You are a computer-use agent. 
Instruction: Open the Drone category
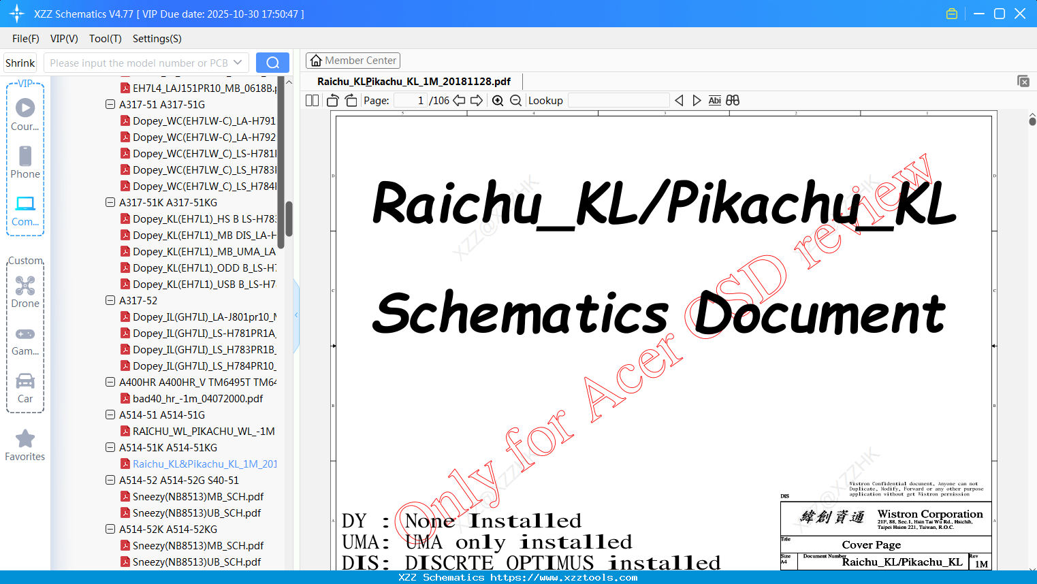(x=25, y=291)
